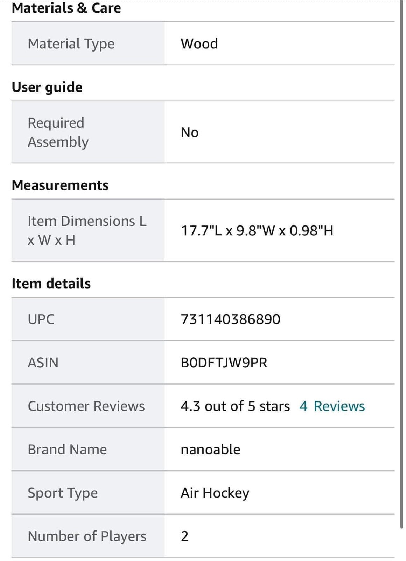This screenshot has width=406, height=561.
Task: Click the Customer Reviews label
Action: 86,406
